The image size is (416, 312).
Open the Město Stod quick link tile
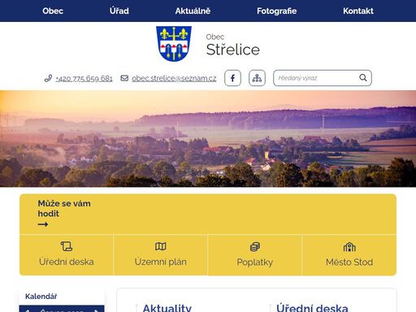(x=349, y=255)
